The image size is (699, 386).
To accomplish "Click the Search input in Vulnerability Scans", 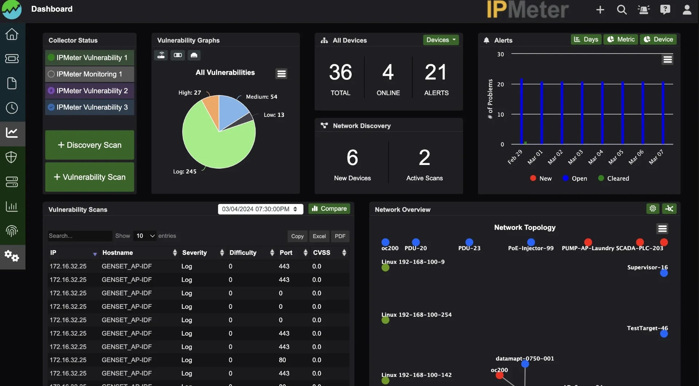I will (x=80, y=236).
